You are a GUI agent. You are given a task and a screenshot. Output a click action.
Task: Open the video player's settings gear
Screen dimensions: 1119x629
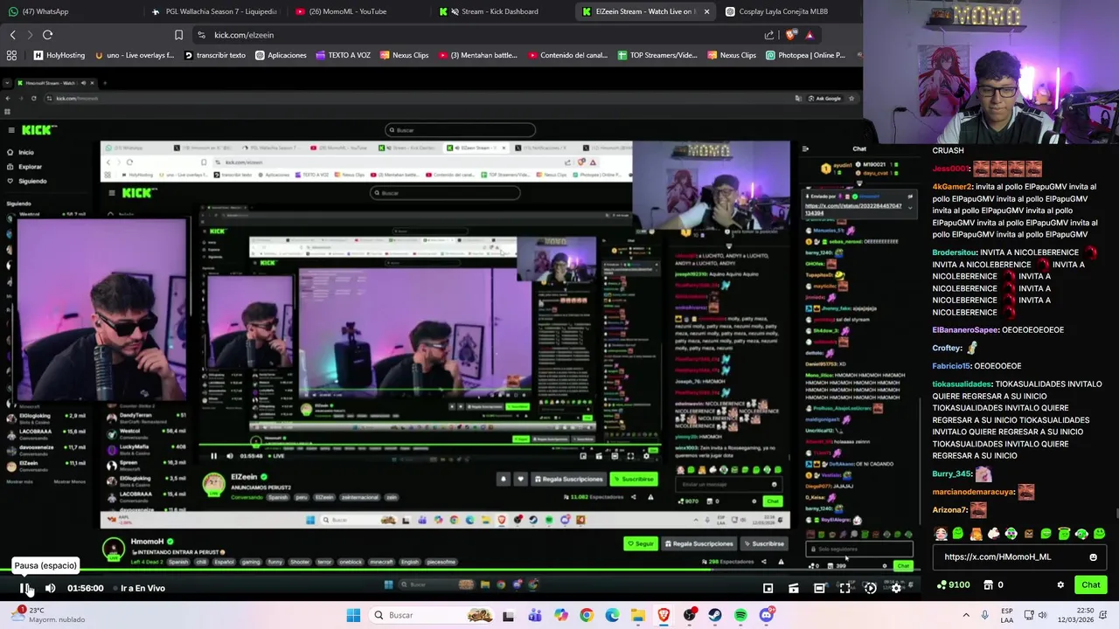click(x=896, y=588)
